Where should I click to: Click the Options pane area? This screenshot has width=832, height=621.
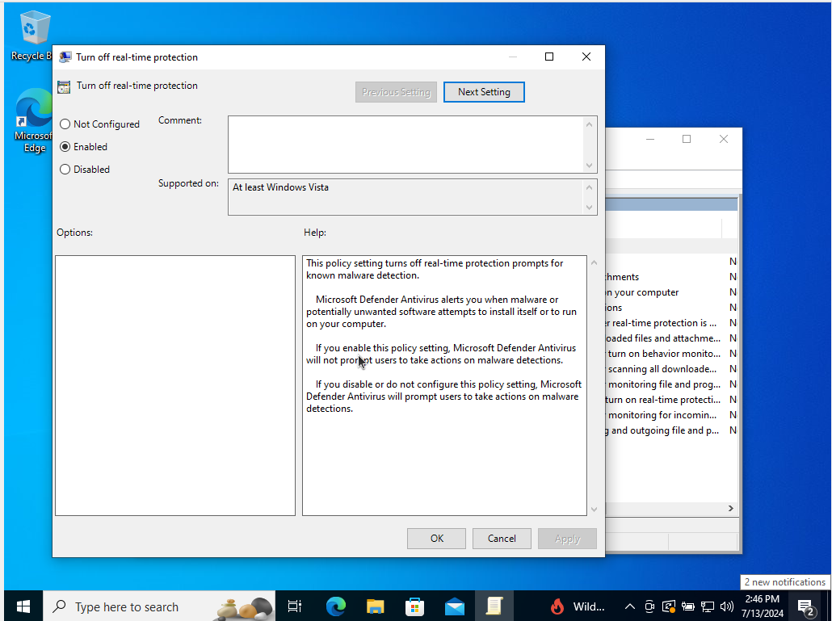(x=175, y=385)
